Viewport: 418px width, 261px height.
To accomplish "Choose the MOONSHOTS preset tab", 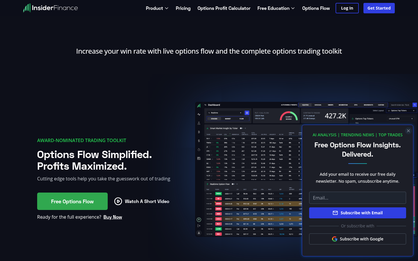I will [x=368, y=105].
